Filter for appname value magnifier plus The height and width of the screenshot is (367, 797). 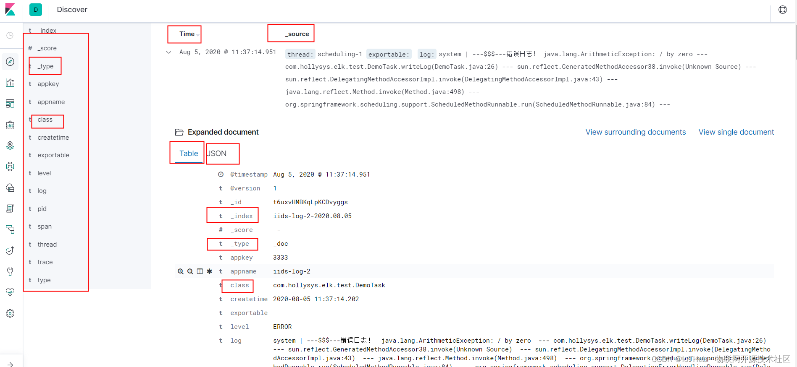click(181, 271)
